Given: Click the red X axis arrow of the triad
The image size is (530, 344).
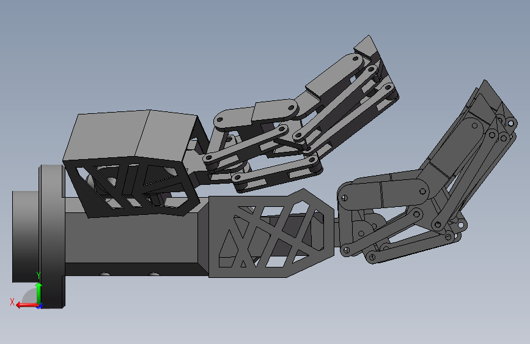Looking at the screenshot, I should [x=27, y=305].
